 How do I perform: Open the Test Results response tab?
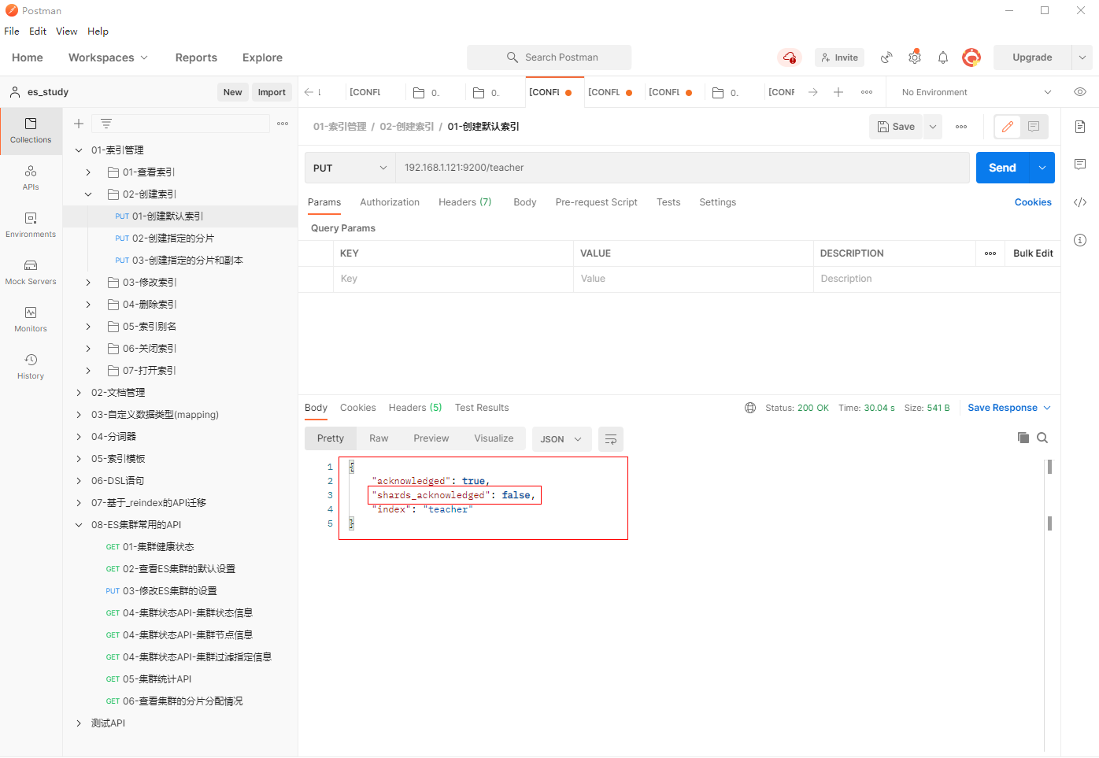click(x=482, y=408)
